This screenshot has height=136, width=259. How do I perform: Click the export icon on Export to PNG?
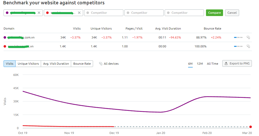226,63
